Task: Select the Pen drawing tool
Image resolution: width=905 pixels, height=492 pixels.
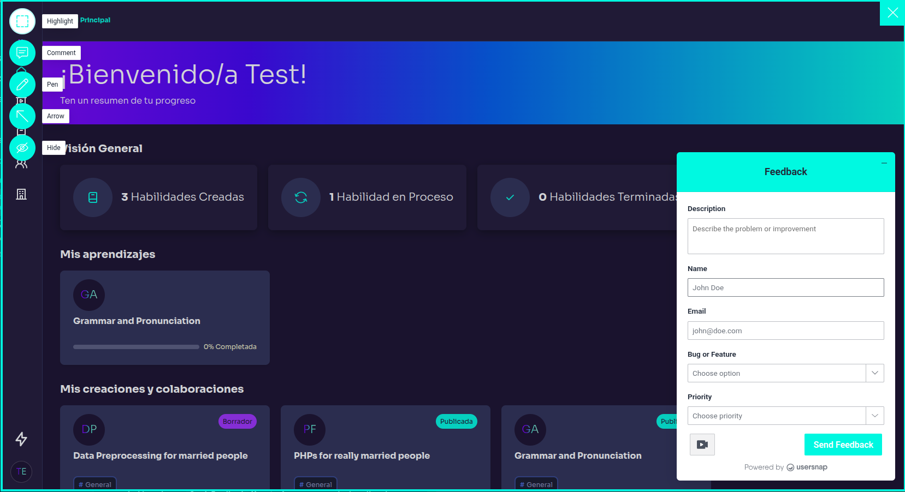Action: tap(22, 85)
